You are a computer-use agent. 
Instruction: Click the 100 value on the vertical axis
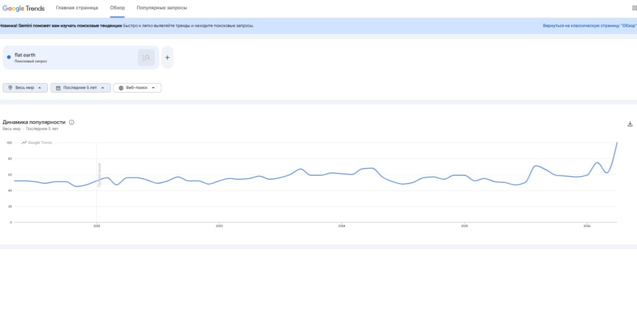coord(9,143)
